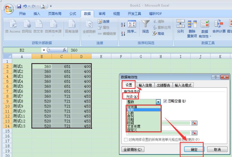The width and height of the screenshot is (232, 157).
Task: Expand the Name Box dropdown arrow
Action: [x=43, y=50]
